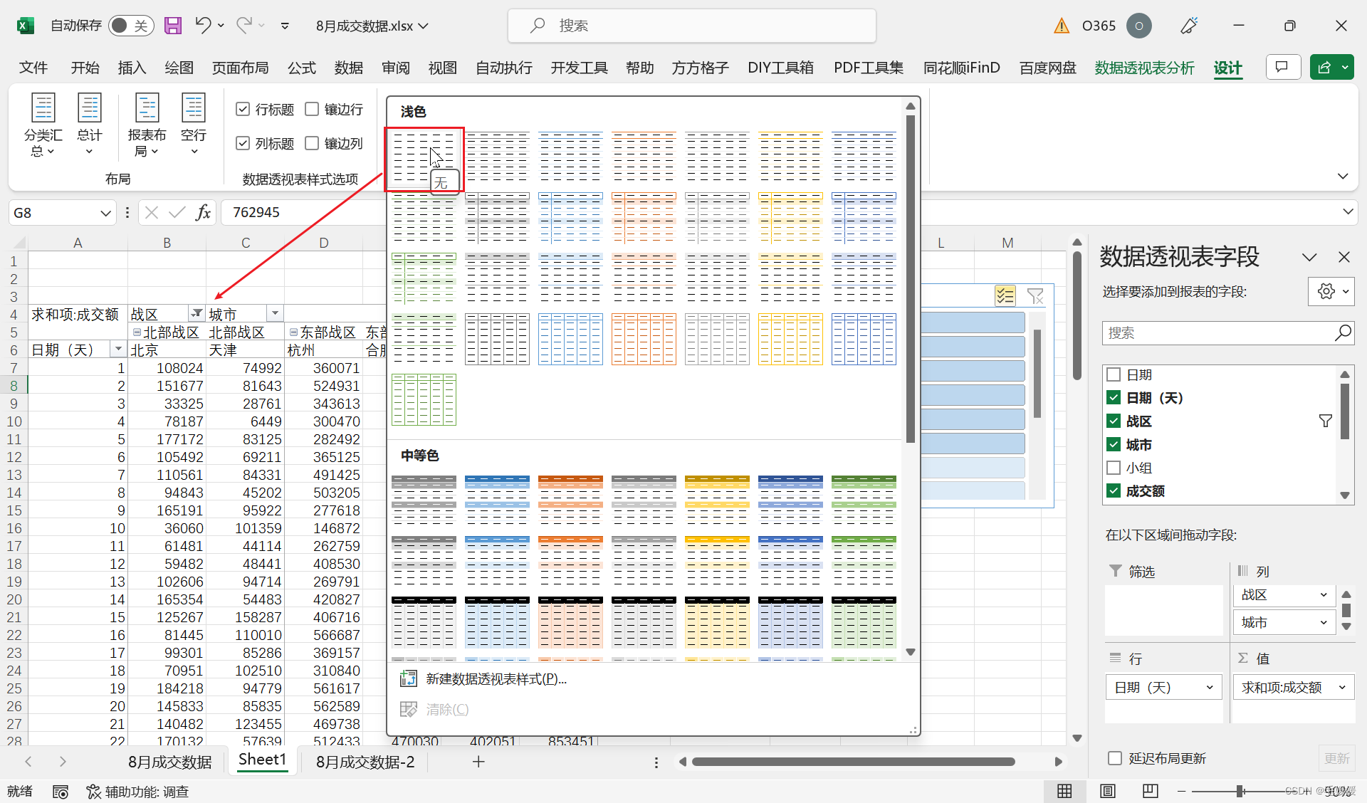Screen dimensions: 1367x803
Task: Click the formula bar cancel X icon
Action: pyautogui.click(x=151, y=212)
